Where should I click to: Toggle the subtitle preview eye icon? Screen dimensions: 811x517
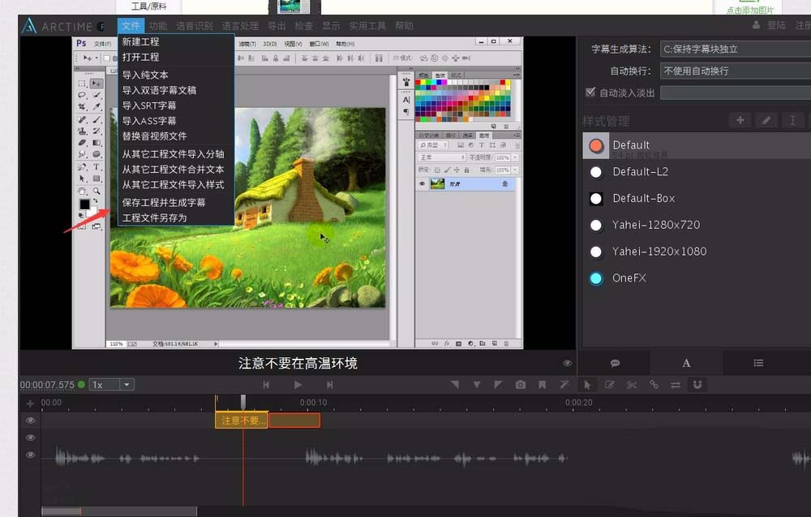[568, 364]
